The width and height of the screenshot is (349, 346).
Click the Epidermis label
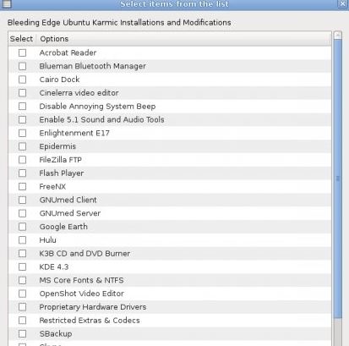57,146
